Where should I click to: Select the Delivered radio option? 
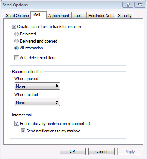16,34
